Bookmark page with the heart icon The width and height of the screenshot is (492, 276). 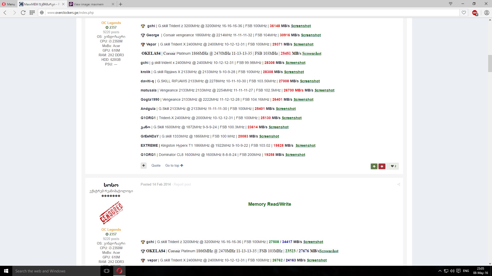click(464, 13)
